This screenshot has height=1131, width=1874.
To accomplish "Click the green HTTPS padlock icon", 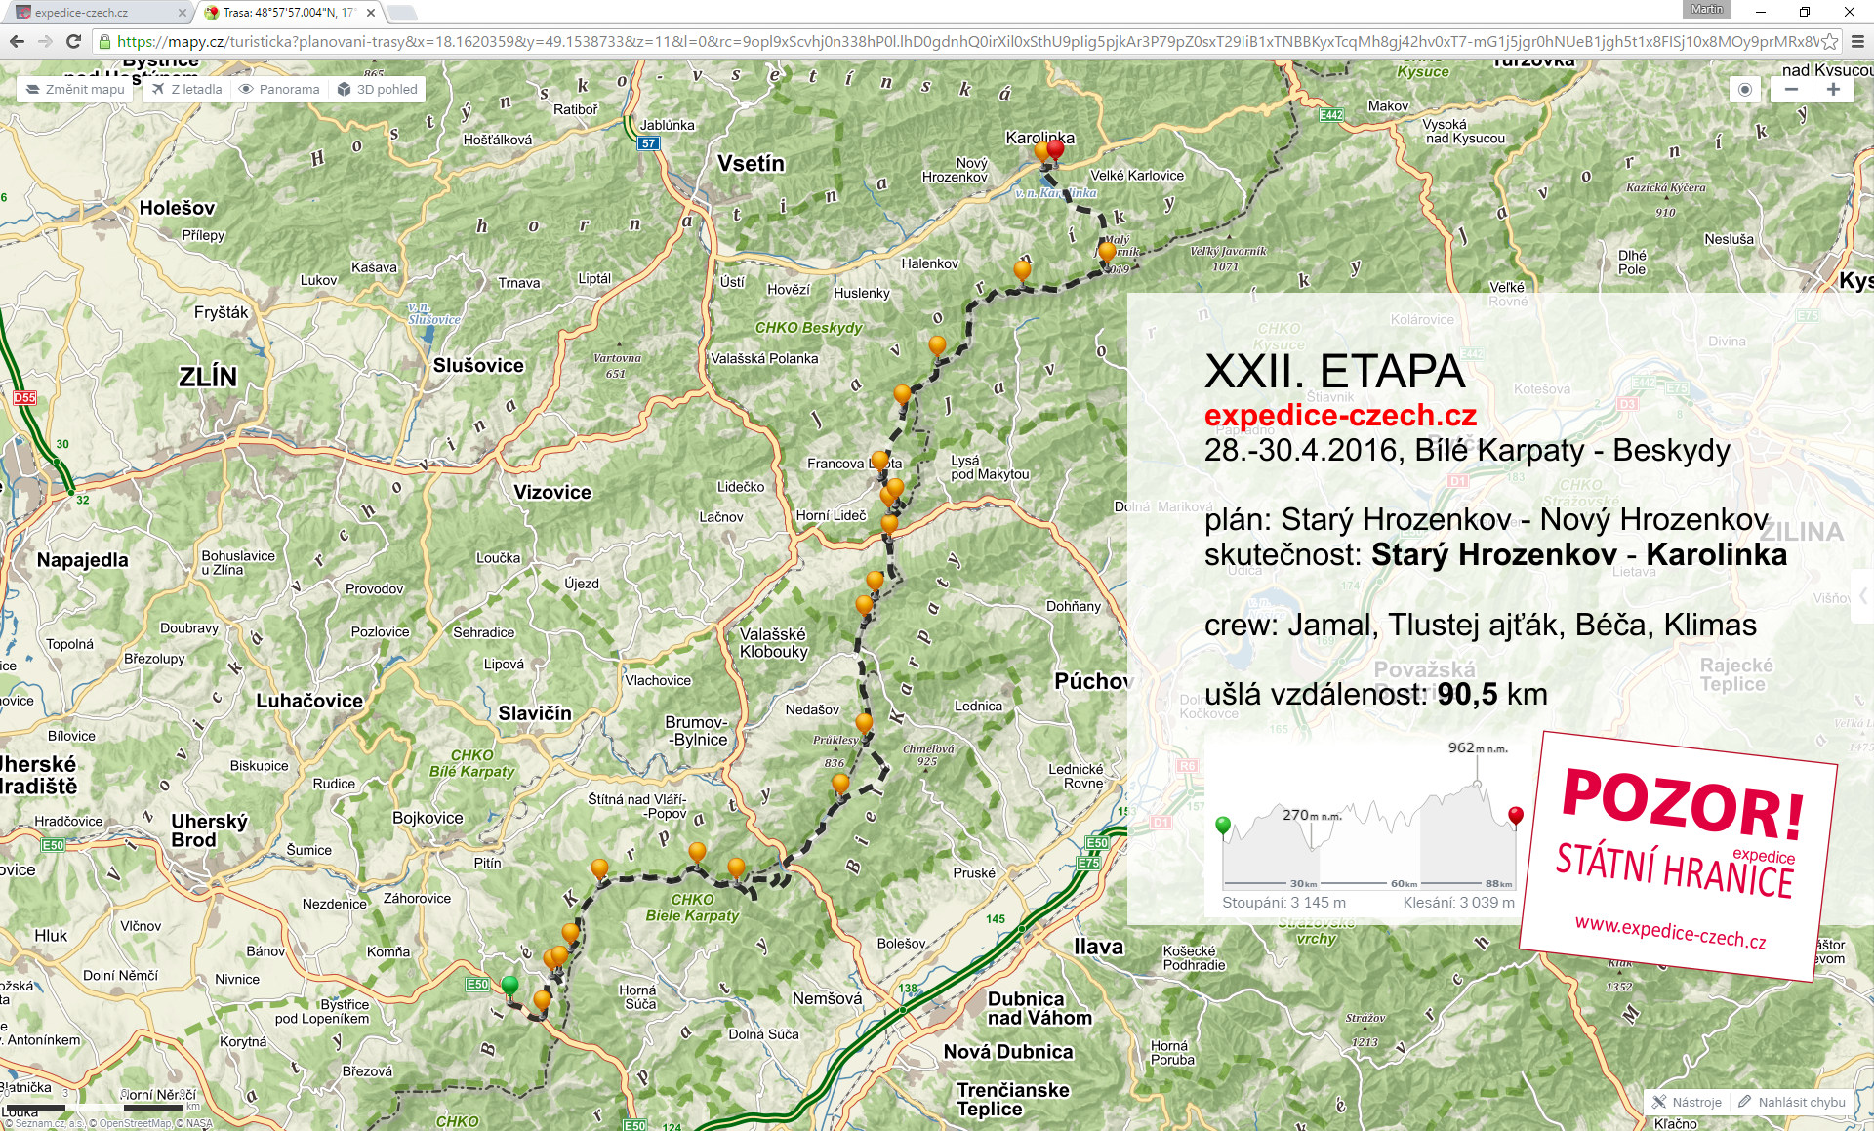I will tap(104, 41).
